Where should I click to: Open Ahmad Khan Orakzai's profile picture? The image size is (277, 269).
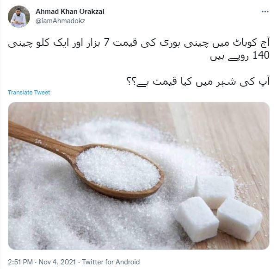(19, 17)
